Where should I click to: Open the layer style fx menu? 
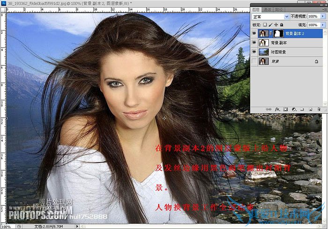(x=277, y=110)
